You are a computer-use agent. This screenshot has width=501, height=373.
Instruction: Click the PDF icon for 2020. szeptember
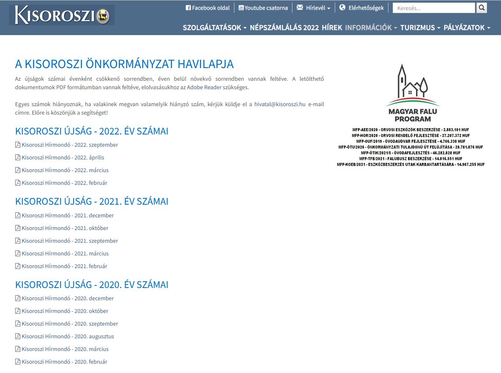(18, 324)
